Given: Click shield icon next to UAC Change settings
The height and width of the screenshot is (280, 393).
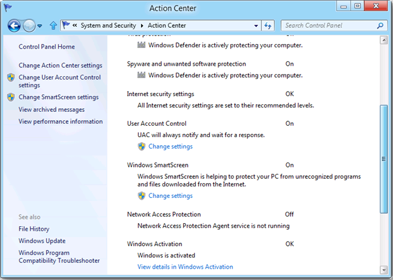Looking at the screenshot, I should pyautogui.click(x=142, y=147).
